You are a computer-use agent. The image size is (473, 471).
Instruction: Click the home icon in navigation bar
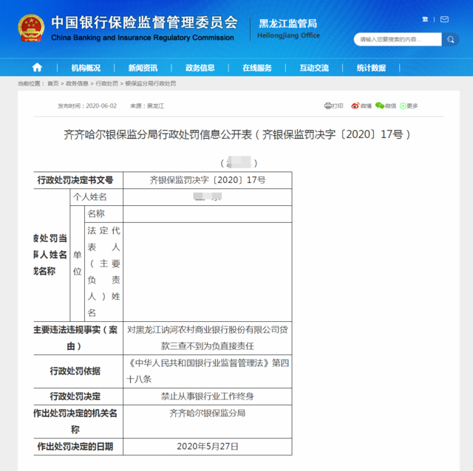coord(37,68)
